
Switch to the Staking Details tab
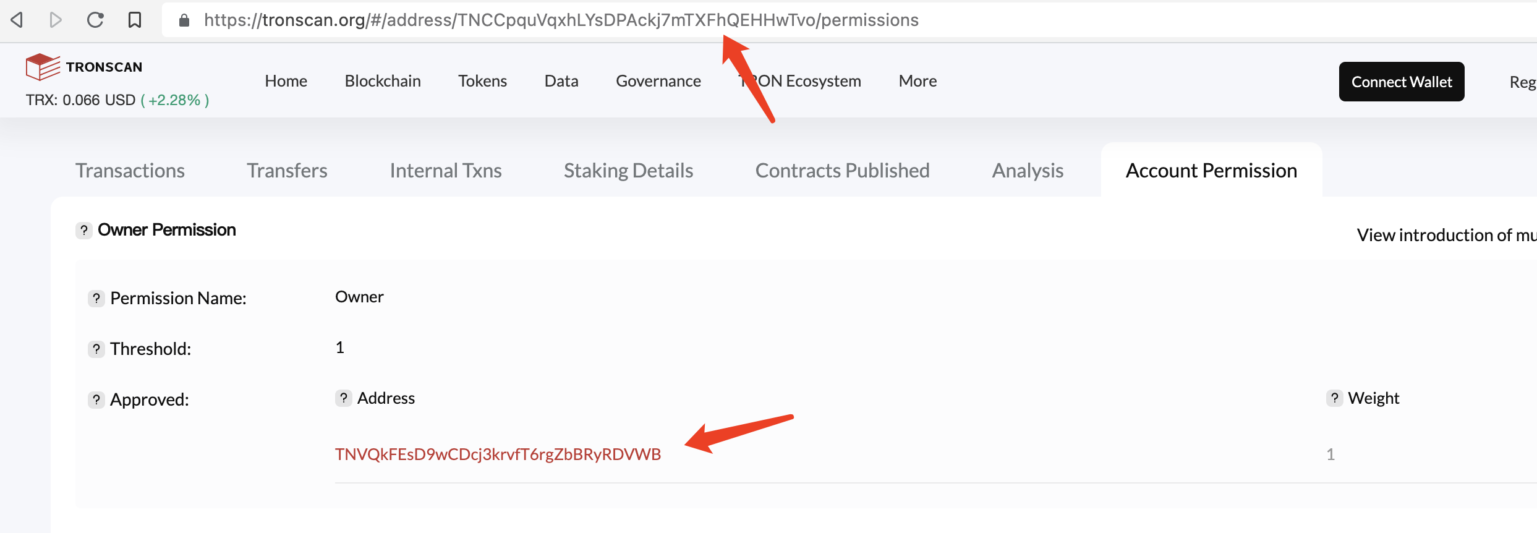coord(628,171)
